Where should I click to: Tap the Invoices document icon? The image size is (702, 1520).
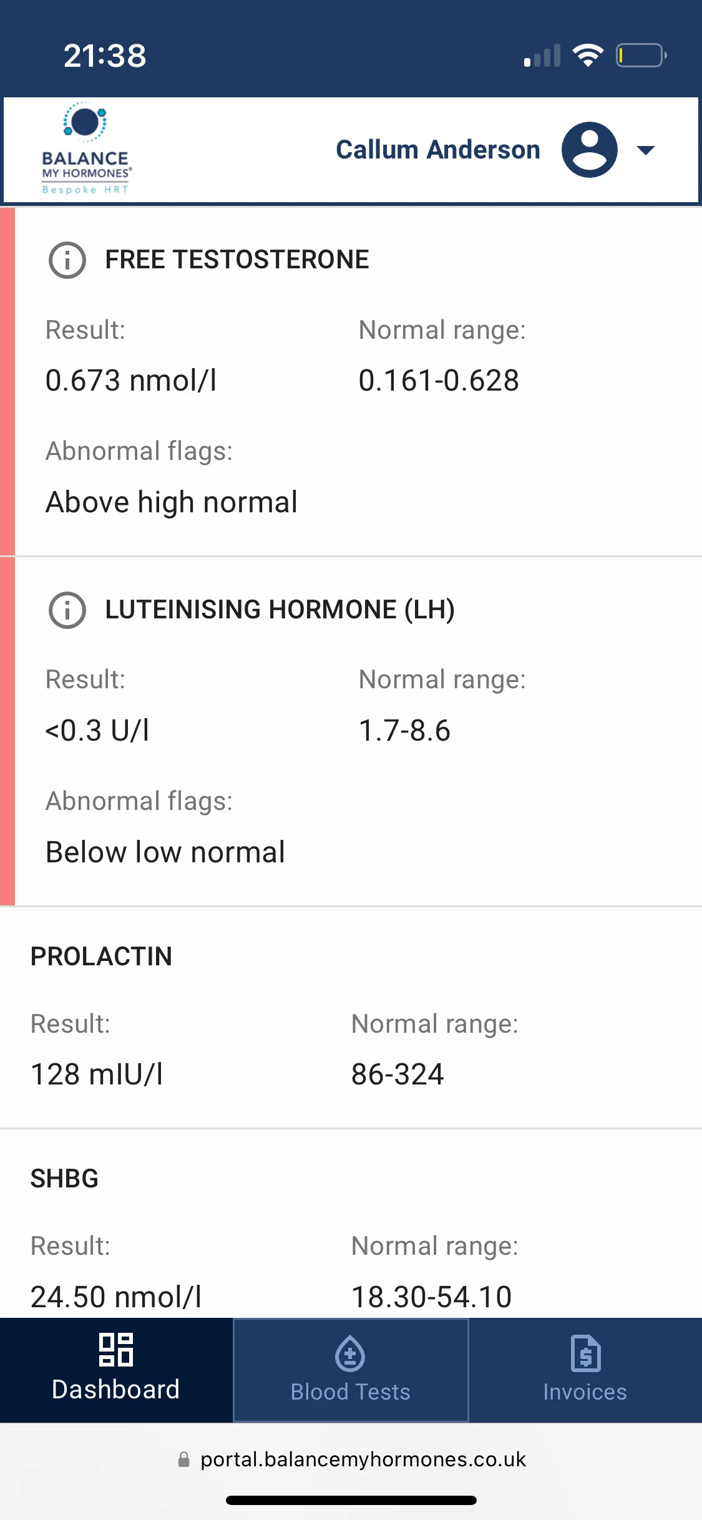[x=585, y=1353]
